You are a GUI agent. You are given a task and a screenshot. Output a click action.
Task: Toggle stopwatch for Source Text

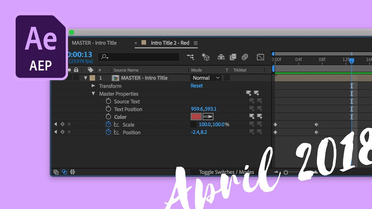click(x=108, y=101)
